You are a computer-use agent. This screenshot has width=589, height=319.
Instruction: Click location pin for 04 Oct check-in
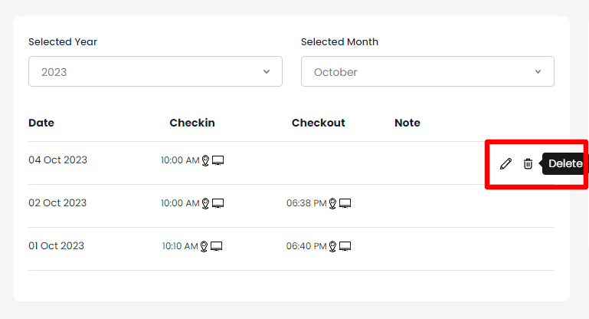[205, 160]
